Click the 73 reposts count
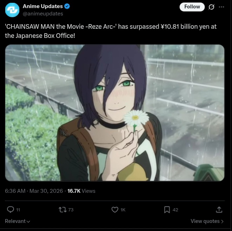Image resolution: width=232 pixels, height=231 pixels. (71, 210)
